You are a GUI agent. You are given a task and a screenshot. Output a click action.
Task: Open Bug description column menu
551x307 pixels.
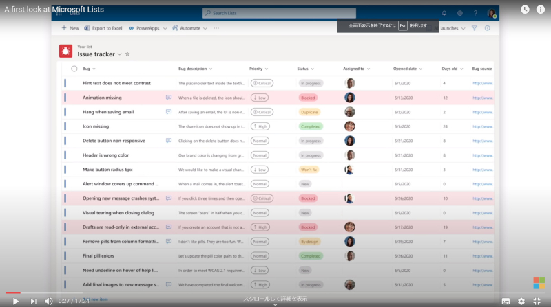(195, 69)
